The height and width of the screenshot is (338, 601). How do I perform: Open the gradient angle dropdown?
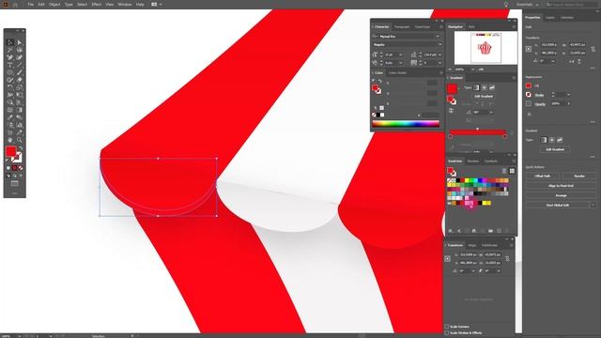click(491, 113)
